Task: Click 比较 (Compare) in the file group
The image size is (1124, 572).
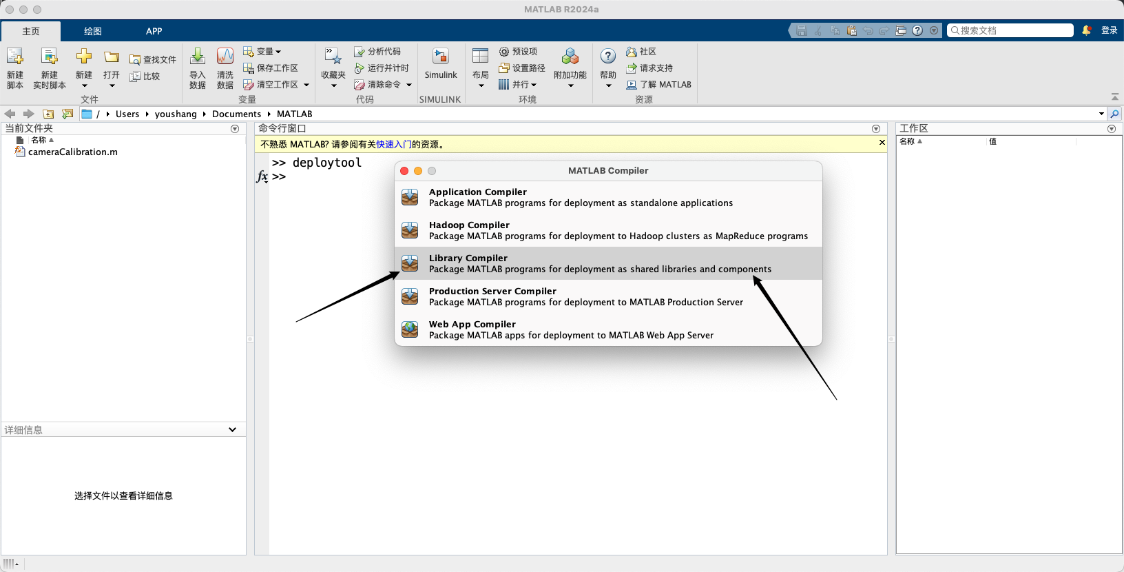Action: (x=145, y=76)
